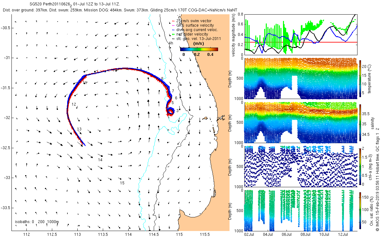This screenshot has width=382, height=238.
Task: Click the '35.5' tick on the salinity colorbar
Action: point(366,113)
